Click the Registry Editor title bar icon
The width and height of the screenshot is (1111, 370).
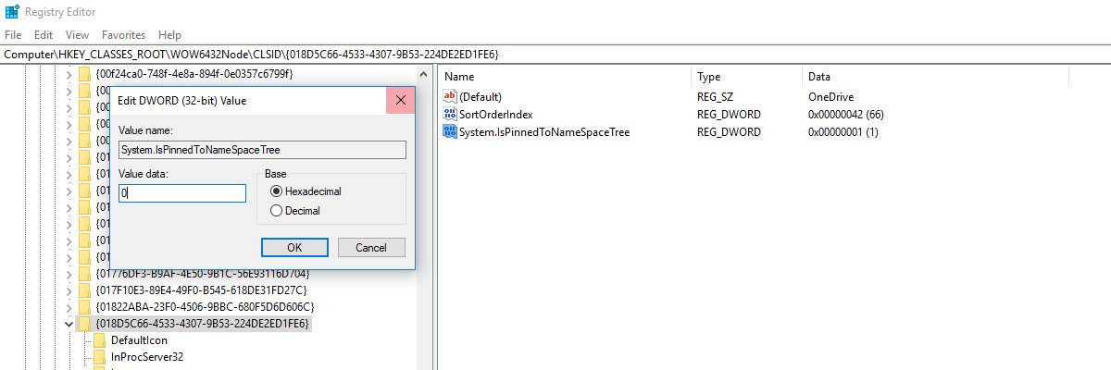12,12
